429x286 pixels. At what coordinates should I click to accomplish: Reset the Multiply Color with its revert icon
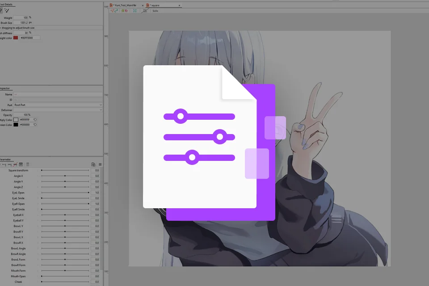pos(35,120)
